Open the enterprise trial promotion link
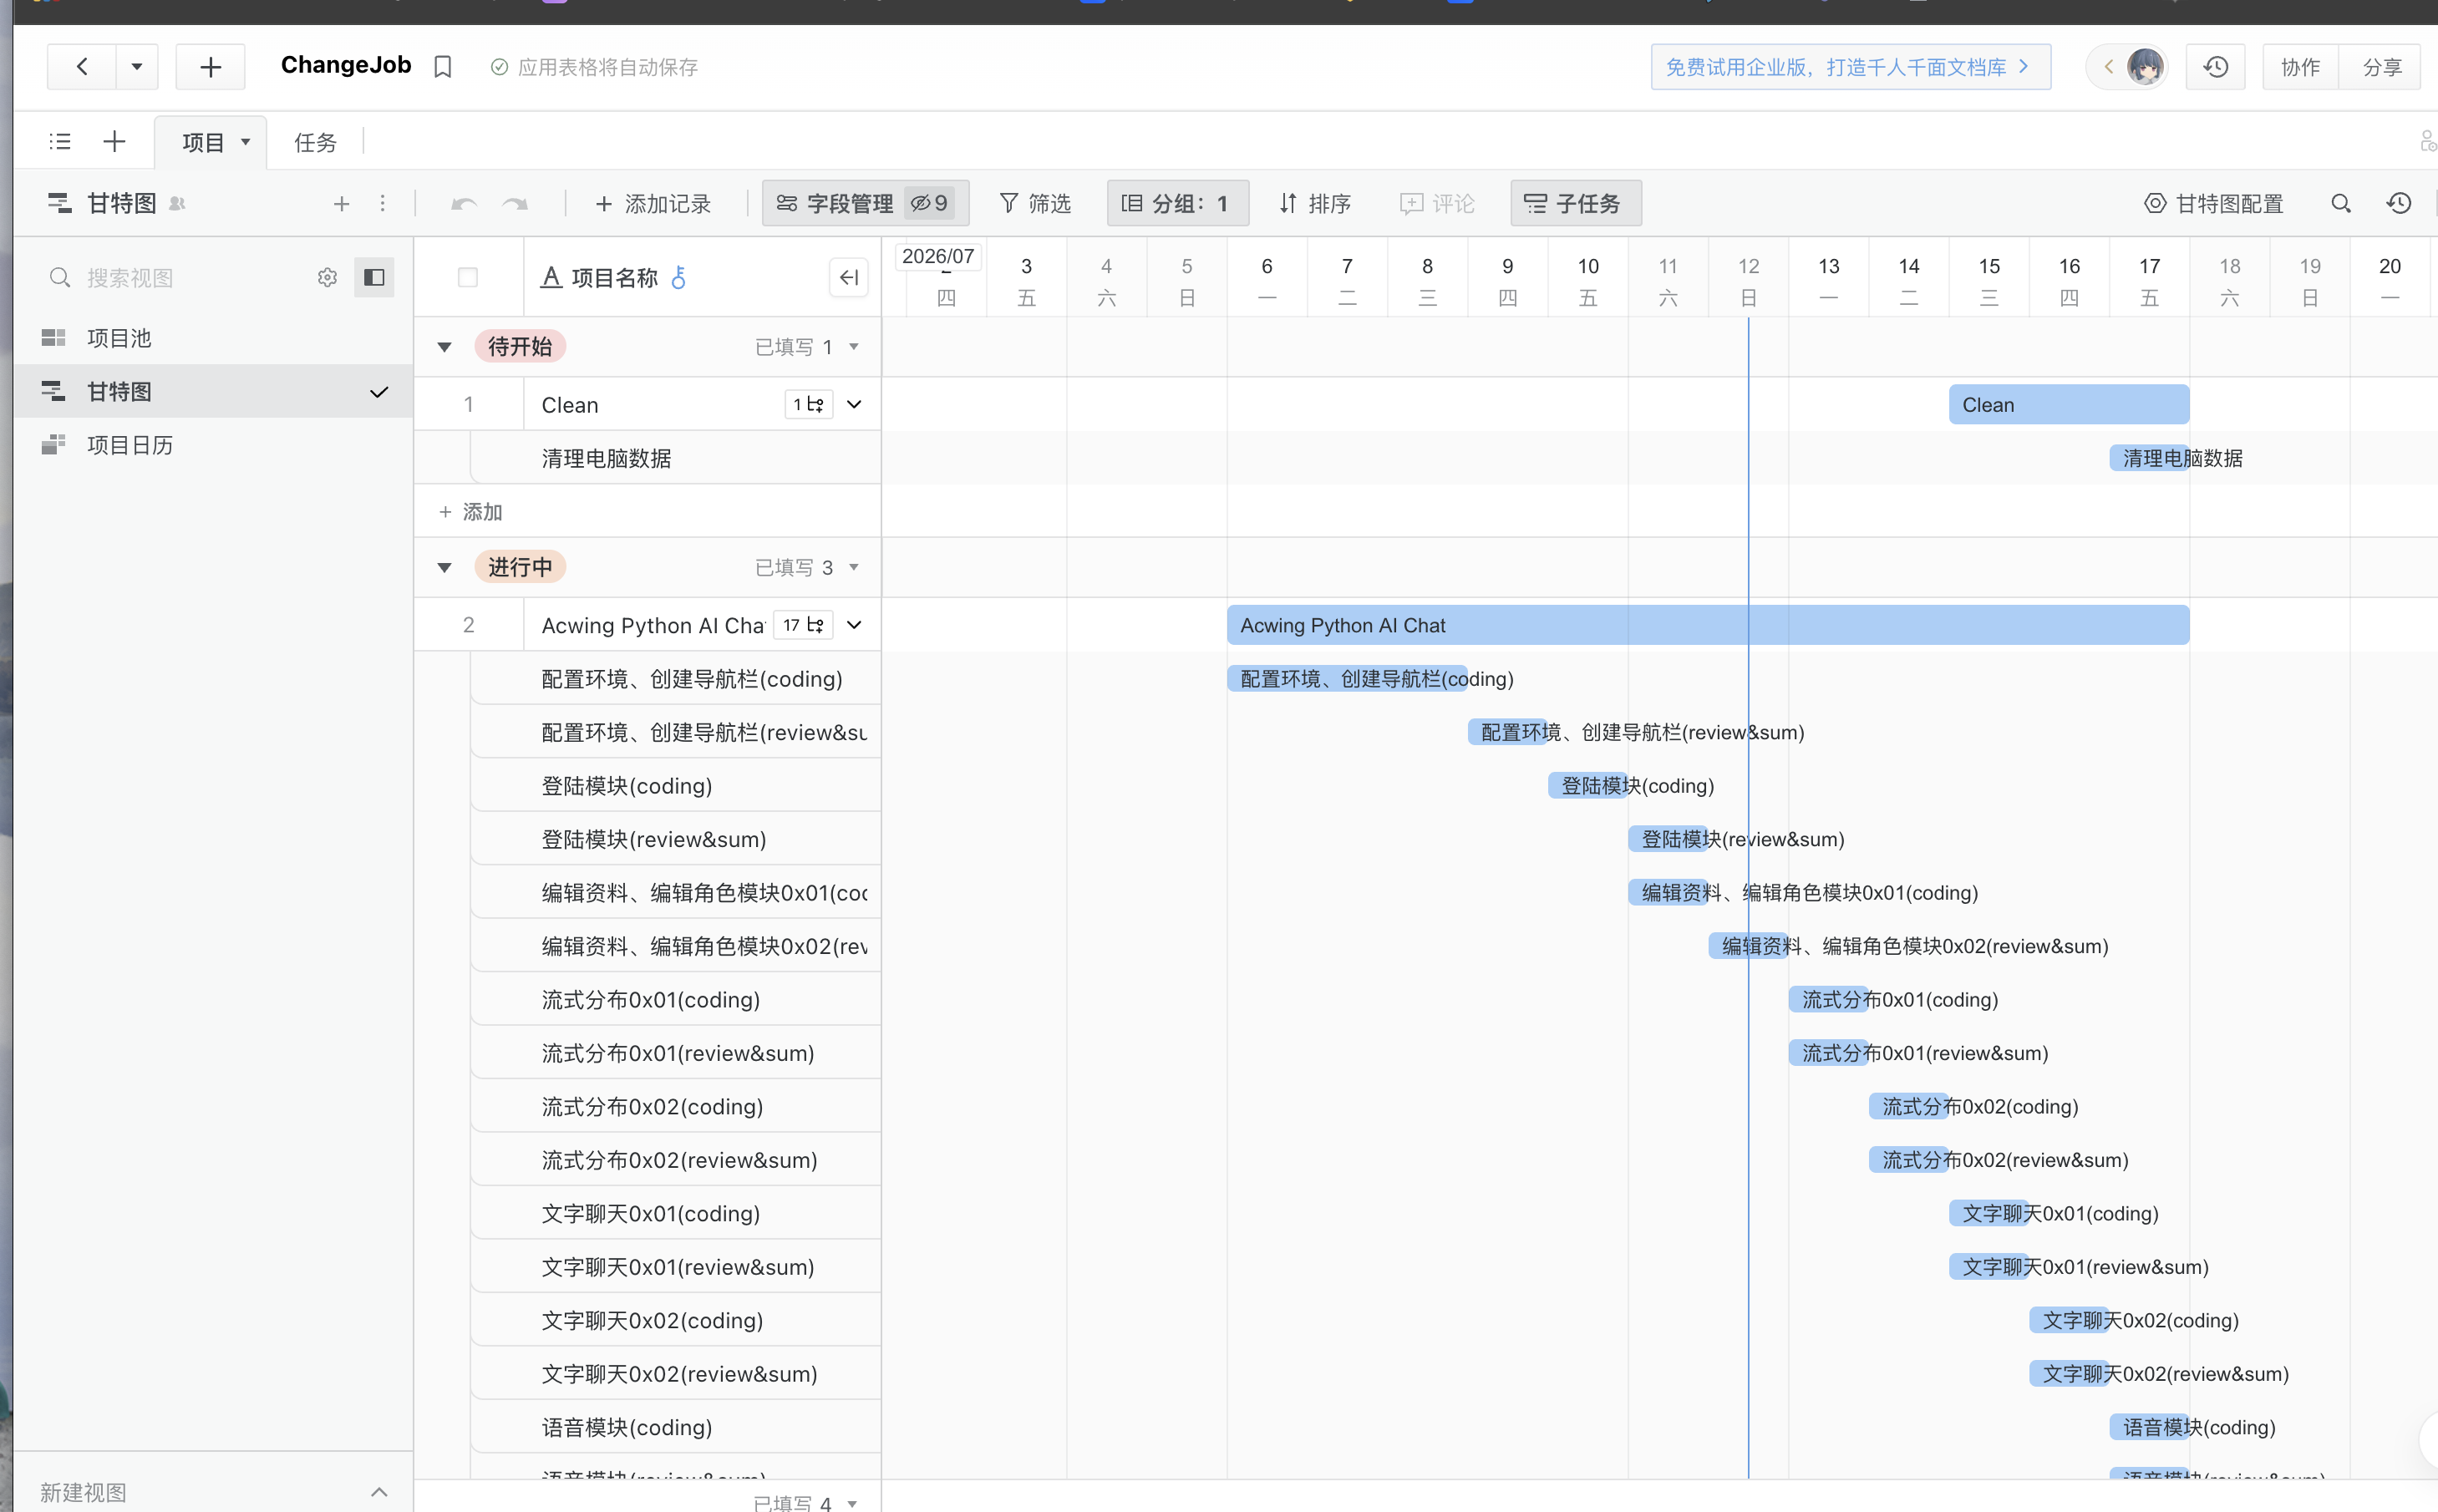The image size is (2438, 1512). [1850, 67]
